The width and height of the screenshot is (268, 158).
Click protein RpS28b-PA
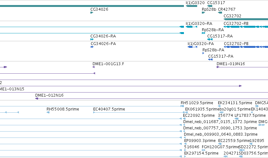(213, 50)
